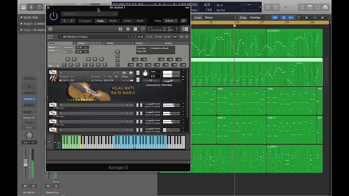Open Kontakt options gear icon
Image resolution: width=349 pixels, height=196 pixels.
[128, 29]
